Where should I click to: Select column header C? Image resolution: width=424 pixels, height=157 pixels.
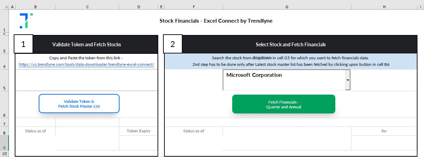point(87,7)
